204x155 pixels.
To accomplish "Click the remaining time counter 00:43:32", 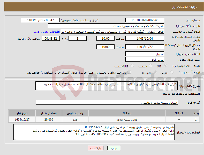I will pyautogui.click(x=51, y=38).
